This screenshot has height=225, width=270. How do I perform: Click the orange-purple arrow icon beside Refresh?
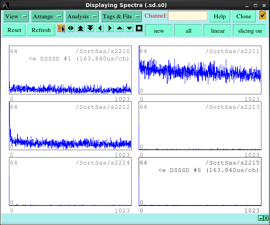pos(61,28)
